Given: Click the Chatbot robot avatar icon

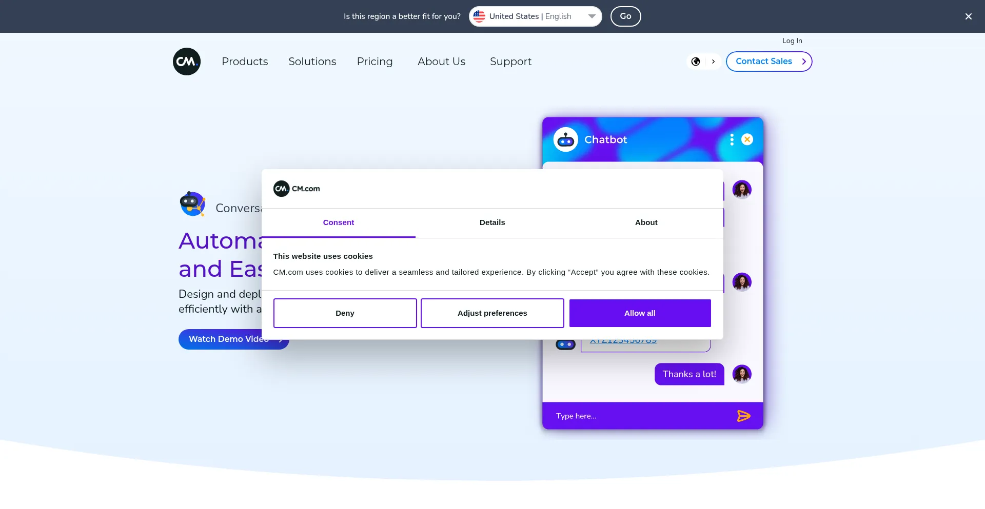Looking at the screenshot, I should [x=566, y=139].
